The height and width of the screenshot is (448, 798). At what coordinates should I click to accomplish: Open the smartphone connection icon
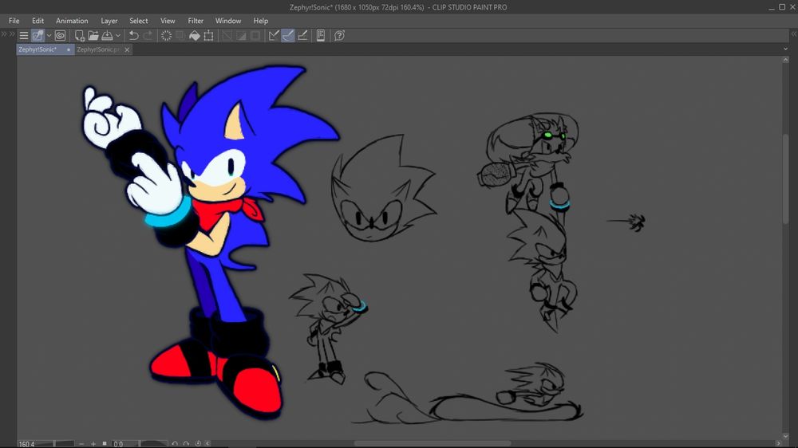pos(321,36)
